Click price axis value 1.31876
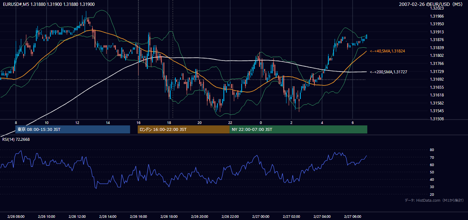This screenshot has width=468, height=220. click(437, 40)
